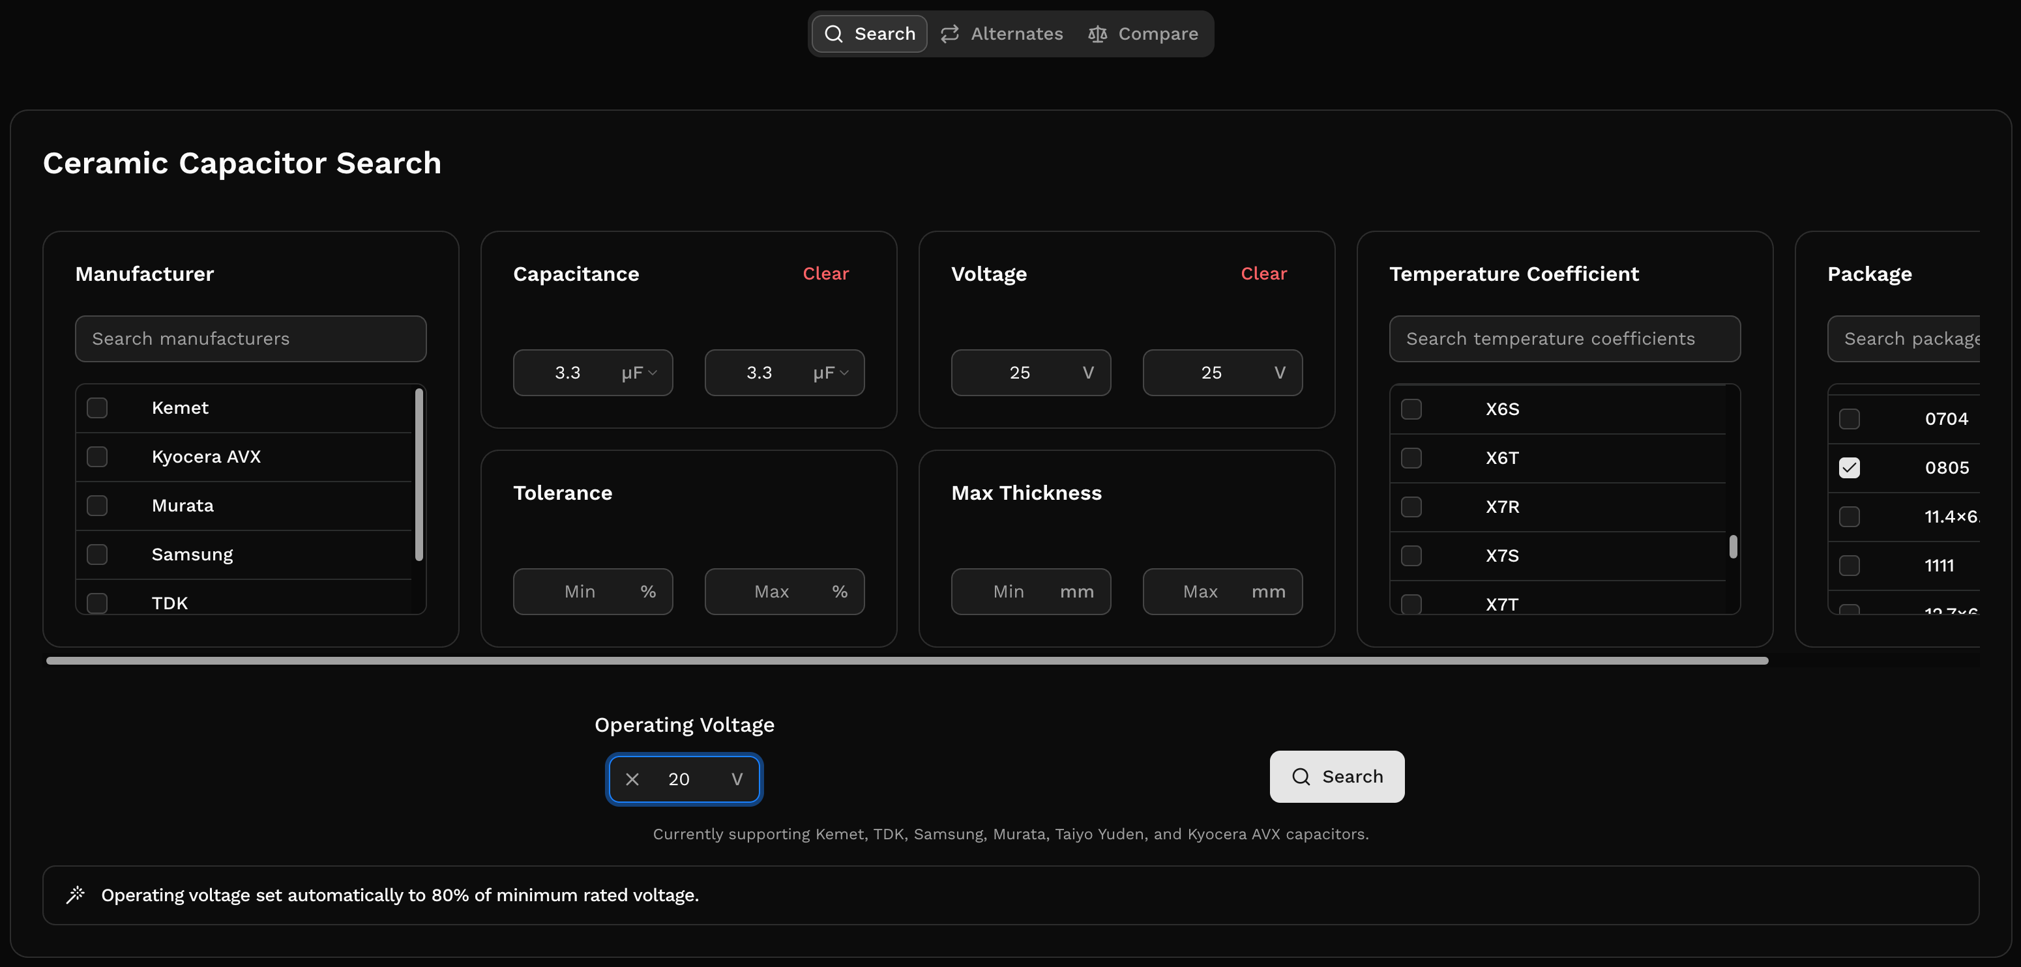The image size is (2021, 967).
Task: Click the manufacturer list vertical scrollbar
Action: tap(419, 474)
